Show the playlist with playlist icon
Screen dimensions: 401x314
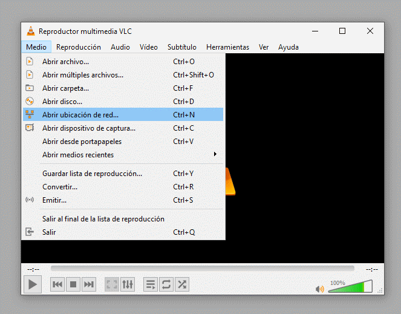pyautogui.click(x=151, y=284)
